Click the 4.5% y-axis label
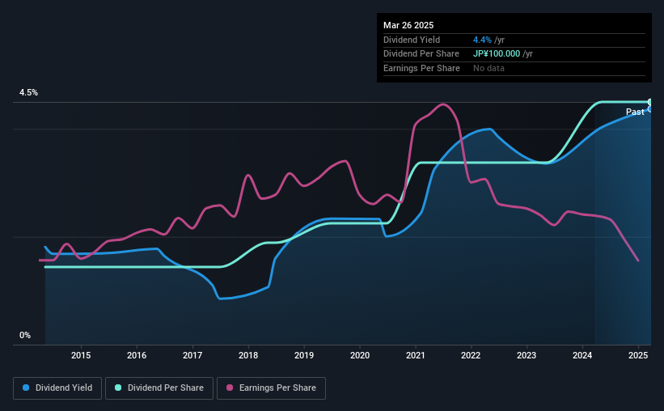664x411 pixels. tap(29, 93)
